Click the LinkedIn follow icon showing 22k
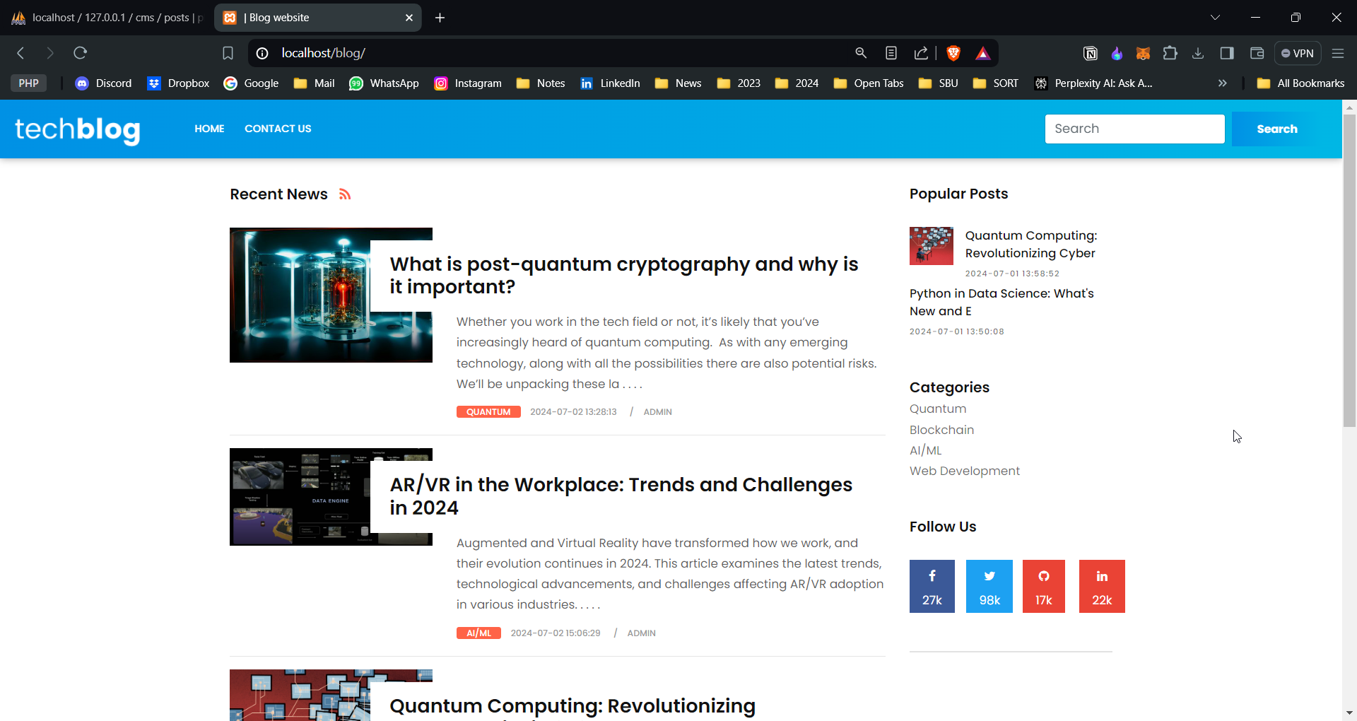This screenshot has height=721, width=1357. [1102, 586]
